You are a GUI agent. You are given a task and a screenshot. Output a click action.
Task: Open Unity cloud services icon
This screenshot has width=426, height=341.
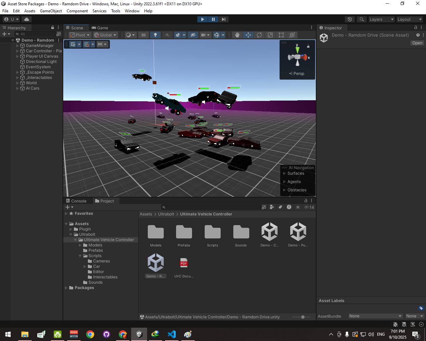(27, 19)
